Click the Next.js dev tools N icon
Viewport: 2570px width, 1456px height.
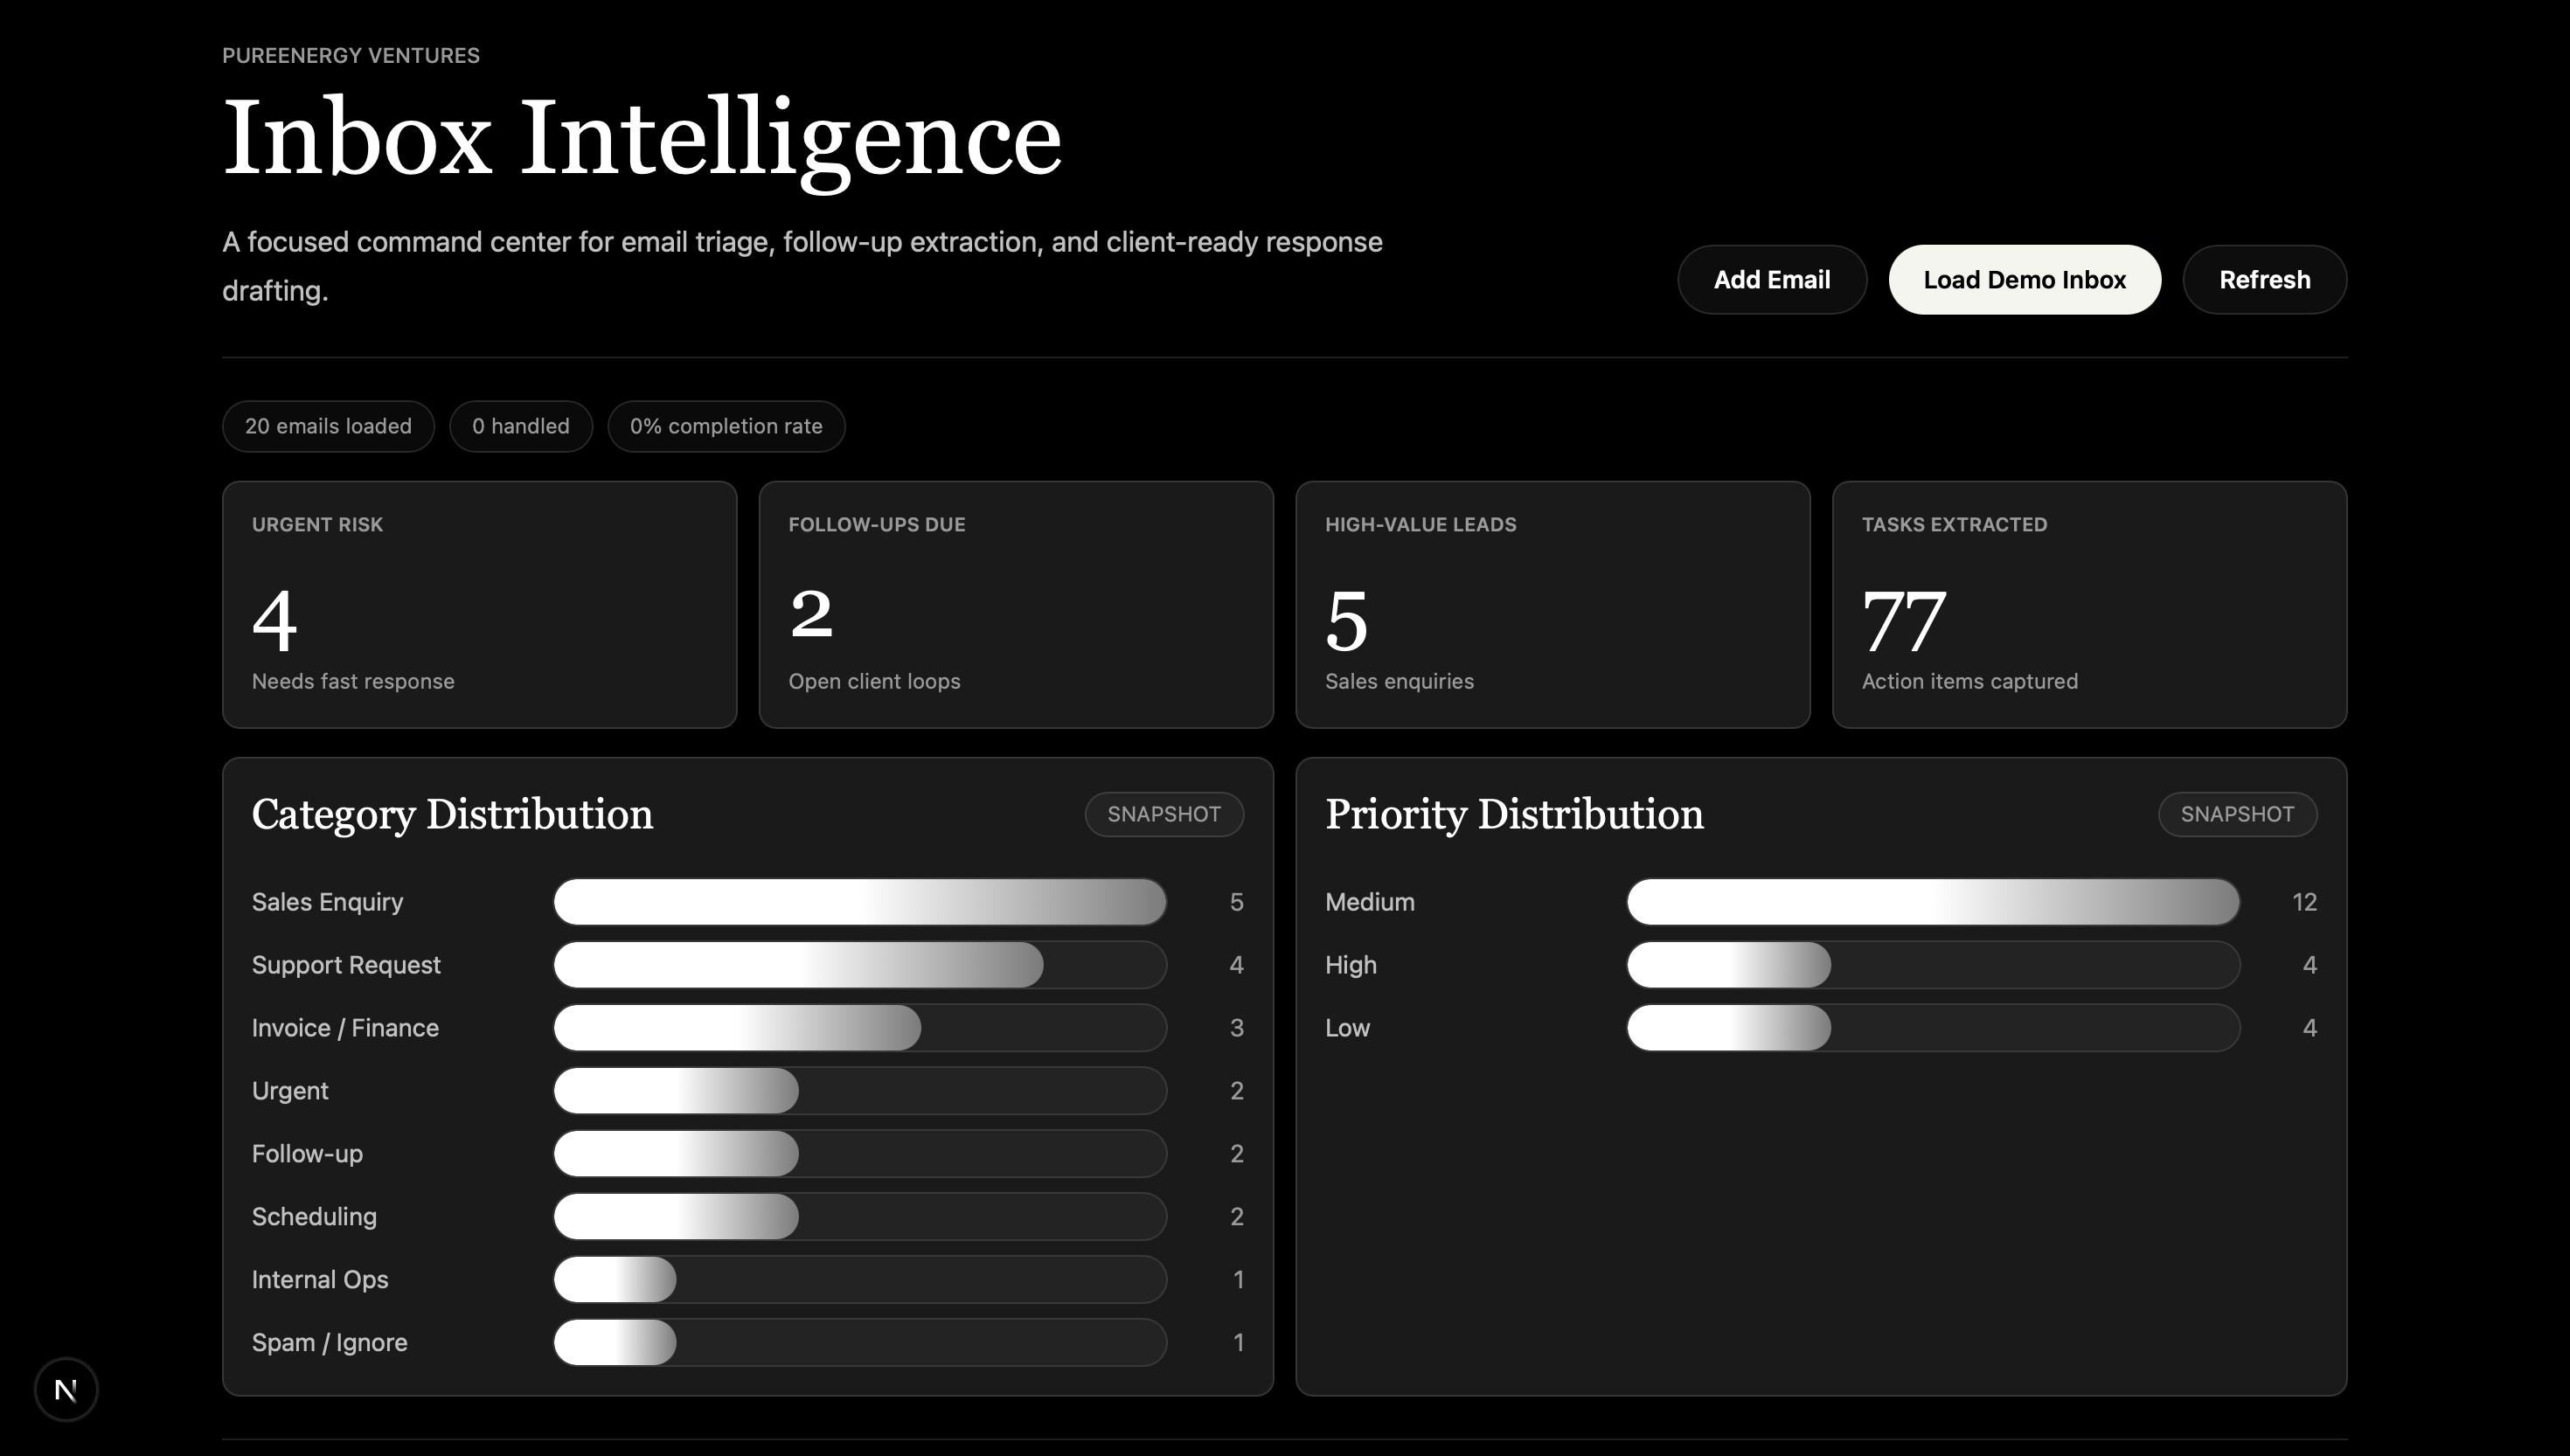[66, 1389]
